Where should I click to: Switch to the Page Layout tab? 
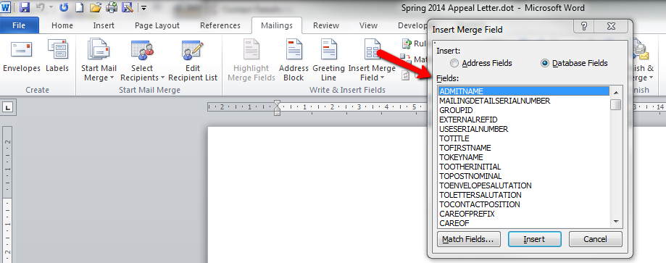pos(157,25)
